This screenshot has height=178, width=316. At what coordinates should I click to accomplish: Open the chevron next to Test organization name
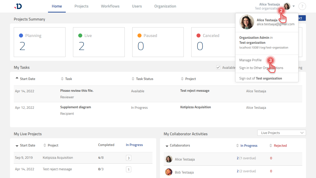[294, 6]
